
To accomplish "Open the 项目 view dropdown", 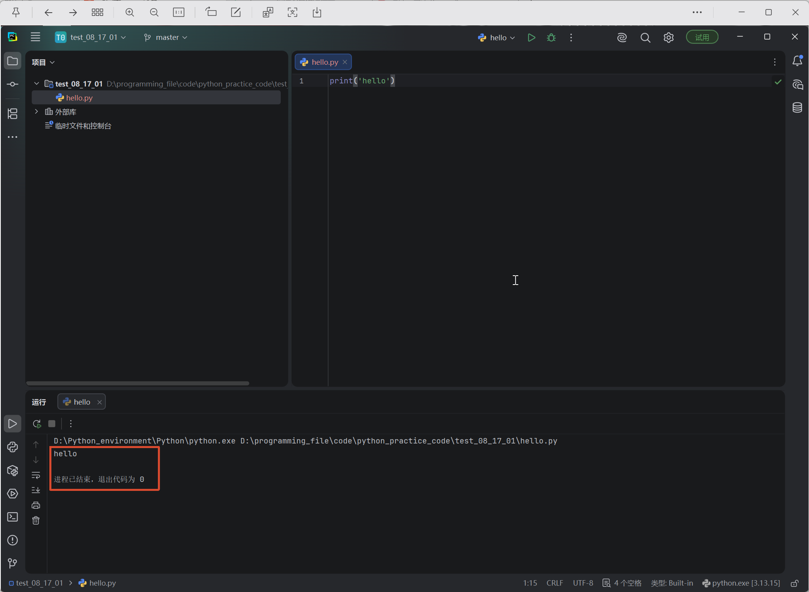I will tap(43, 62).
